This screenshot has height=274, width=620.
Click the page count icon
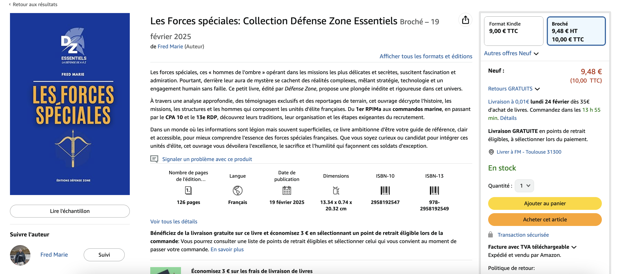[x=188, y=190]
